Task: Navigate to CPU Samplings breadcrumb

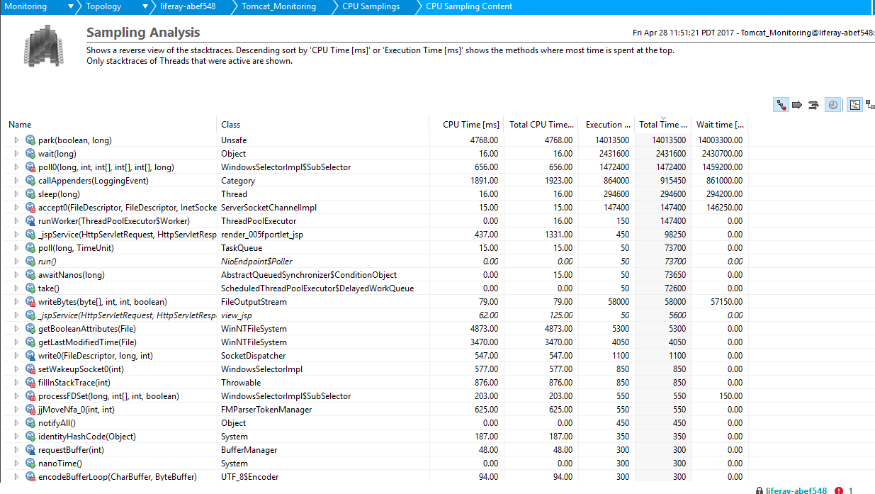Action: 371,6
